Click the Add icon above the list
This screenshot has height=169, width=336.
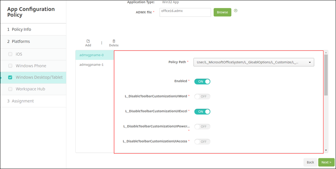coord(88,41)
